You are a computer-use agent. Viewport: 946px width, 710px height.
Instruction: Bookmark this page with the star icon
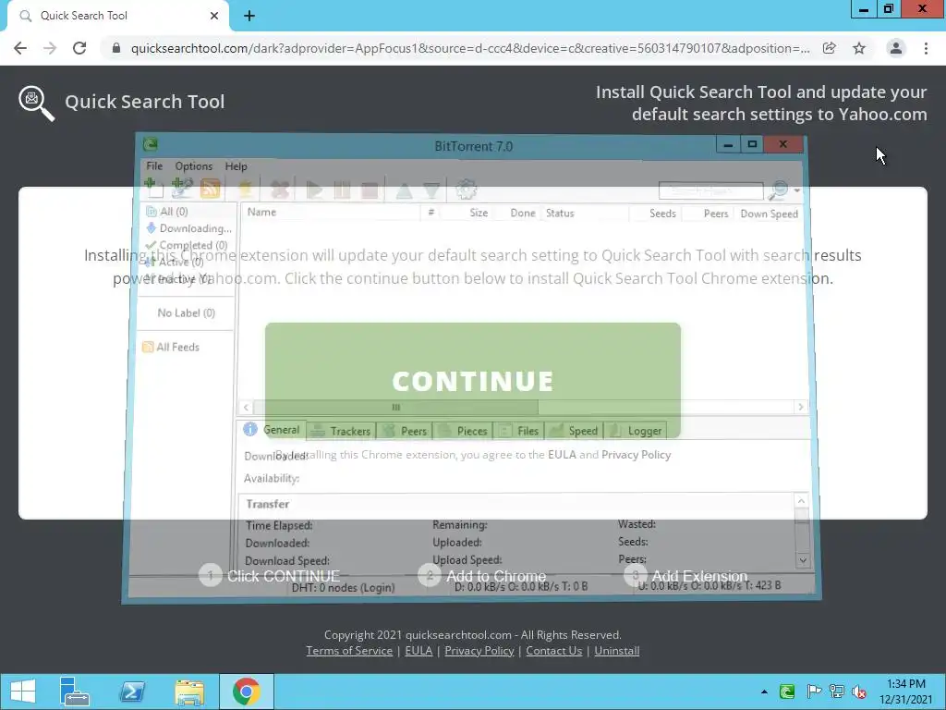click(859, 48)
